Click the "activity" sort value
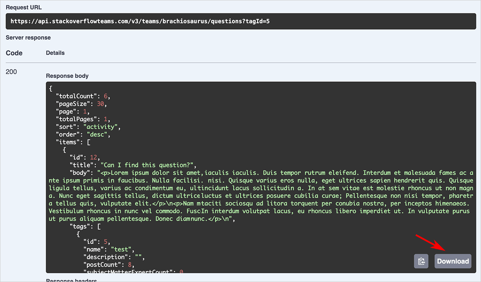 tap(103, 127)
